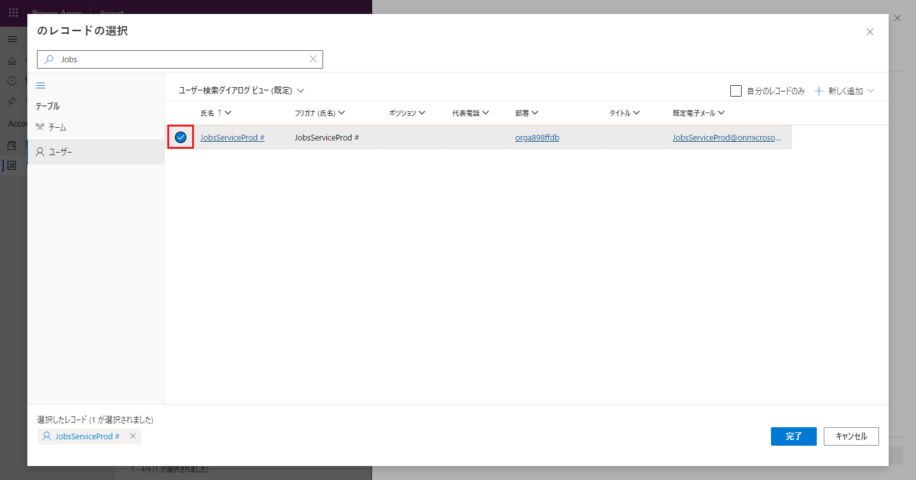Click 新しく追加 button
The image size is (916, 480).
pos(838,91)
